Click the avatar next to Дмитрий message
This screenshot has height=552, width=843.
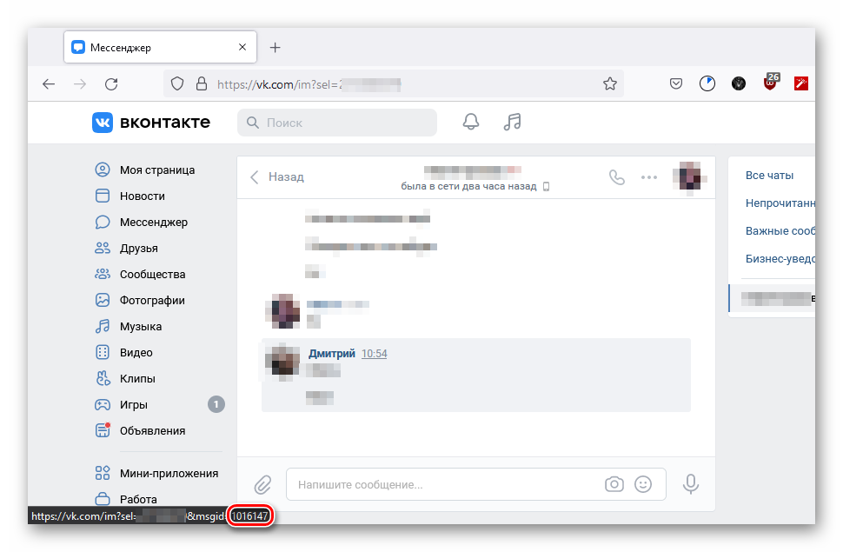pos(282,361)
